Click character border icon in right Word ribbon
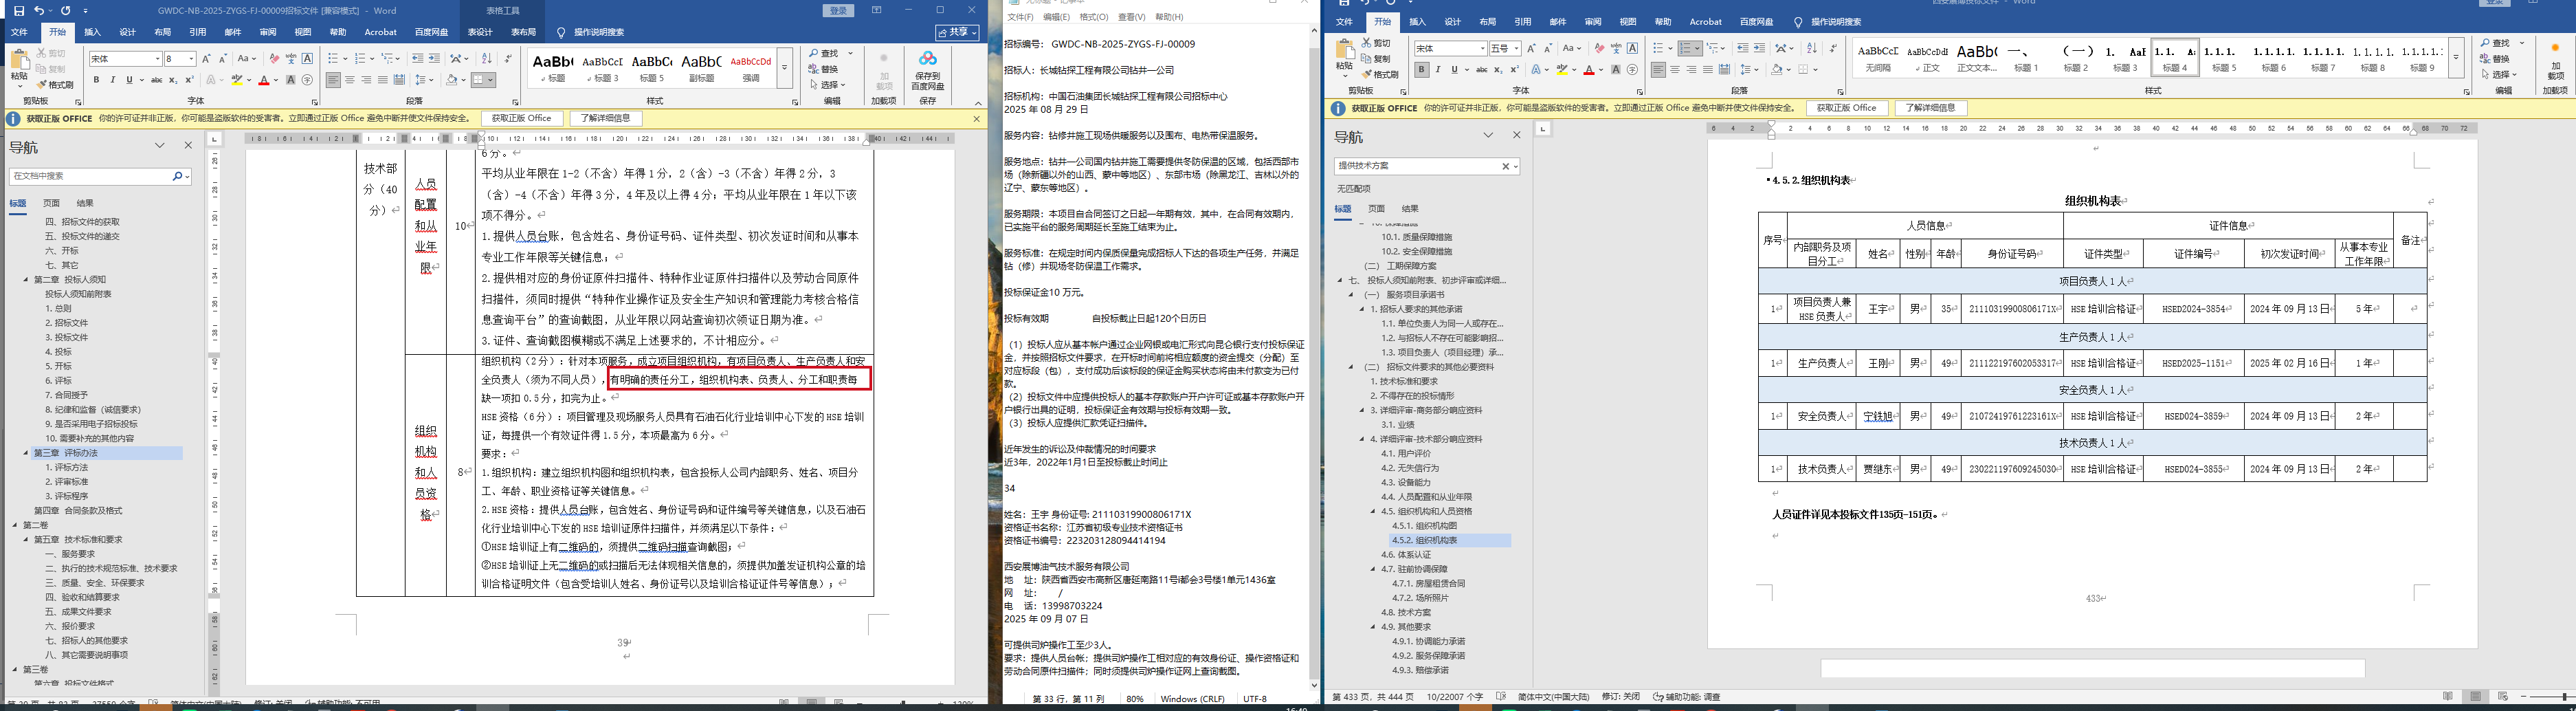Screen dimensions: 2576x711 tap(1632, 48)
